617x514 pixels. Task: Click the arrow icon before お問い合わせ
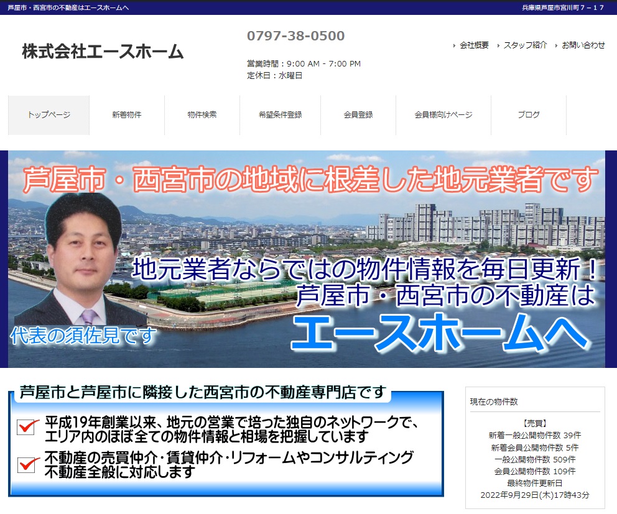coord(556,46)
